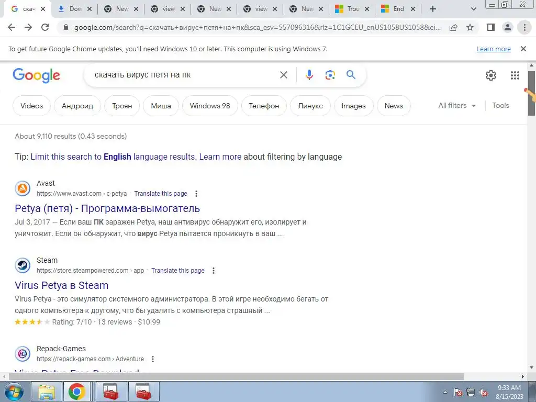Screen dimensions: 536x402
Task: Open a new browser tab
Action: coord(433,9)
